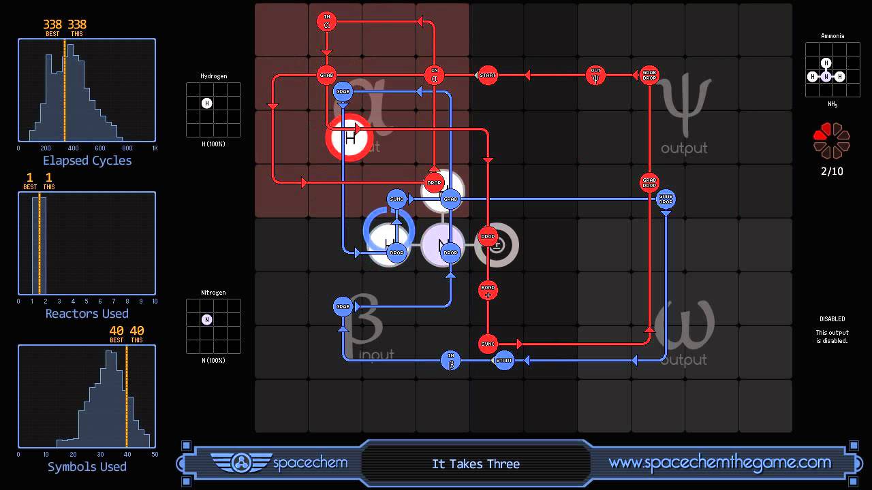Select red DROP sitting on the bonder

[488, 236]
